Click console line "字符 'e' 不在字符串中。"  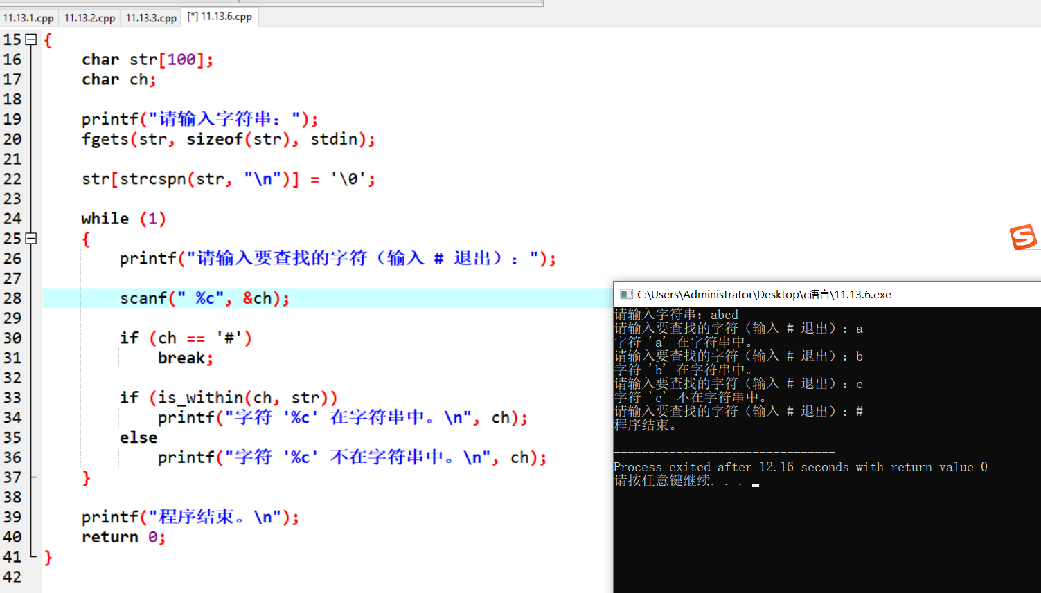690,398
